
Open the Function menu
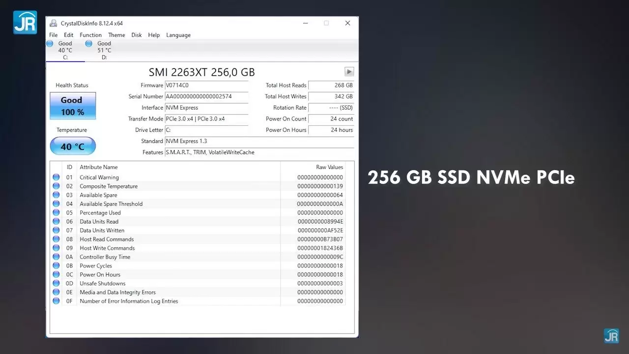(x=90, y=35)
